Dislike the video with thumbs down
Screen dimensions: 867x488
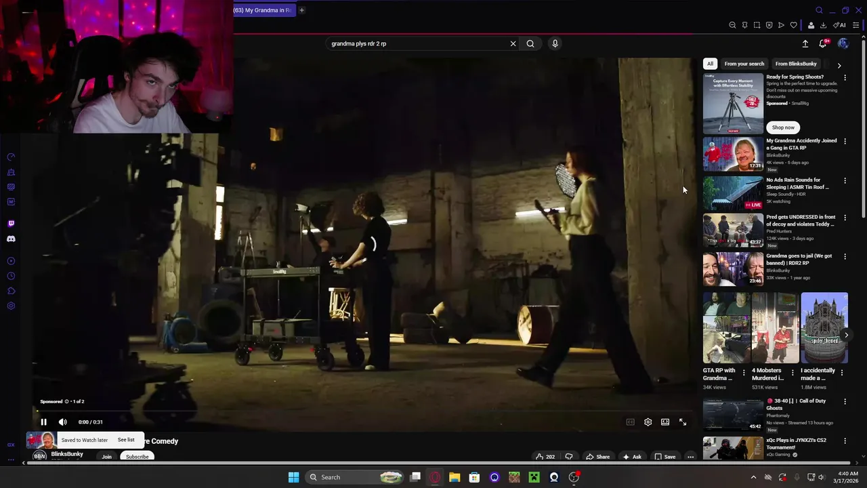click(569, 457)
